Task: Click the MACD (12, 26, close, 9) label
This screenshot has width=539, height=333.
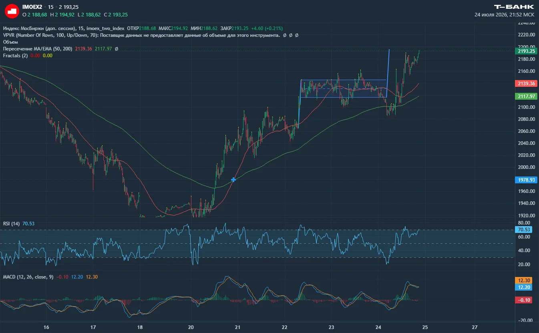Action: click(28, 277)
